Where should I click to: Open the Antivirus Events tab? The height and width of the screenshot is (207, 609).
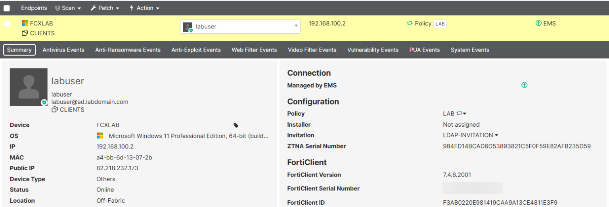click(x=63, y=50)
